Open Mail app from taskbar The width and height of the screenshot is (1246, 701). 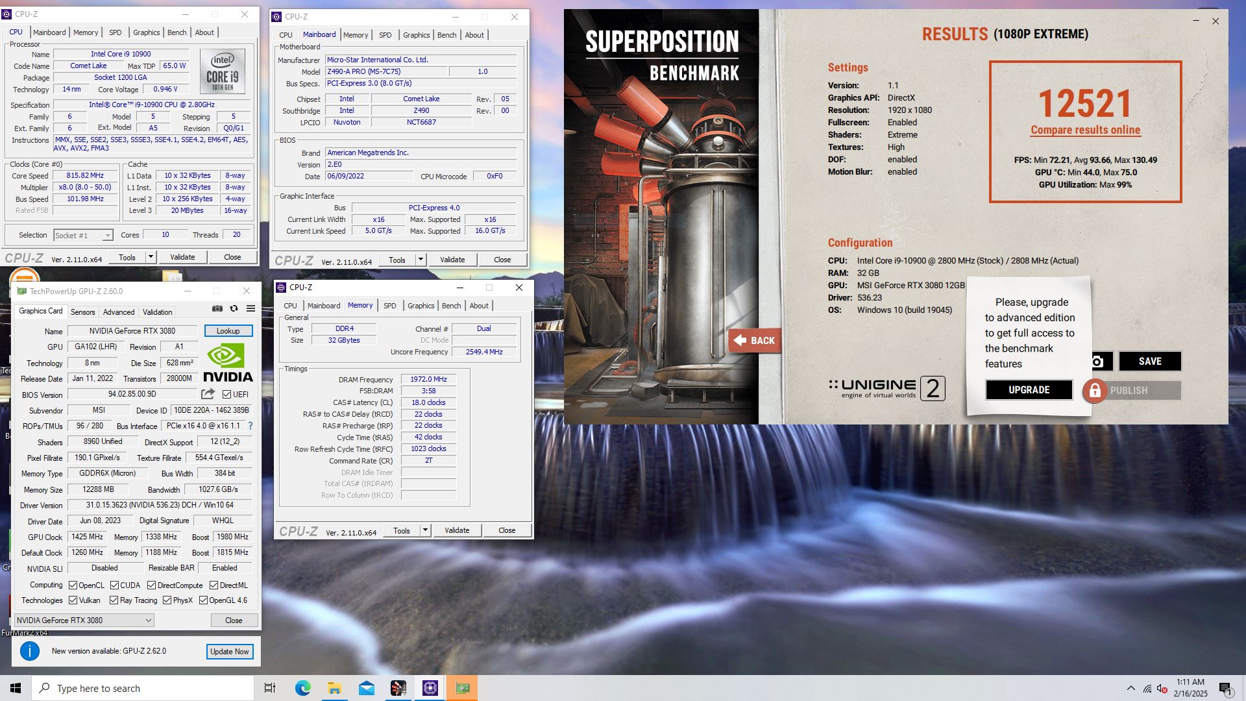point(366,688)
